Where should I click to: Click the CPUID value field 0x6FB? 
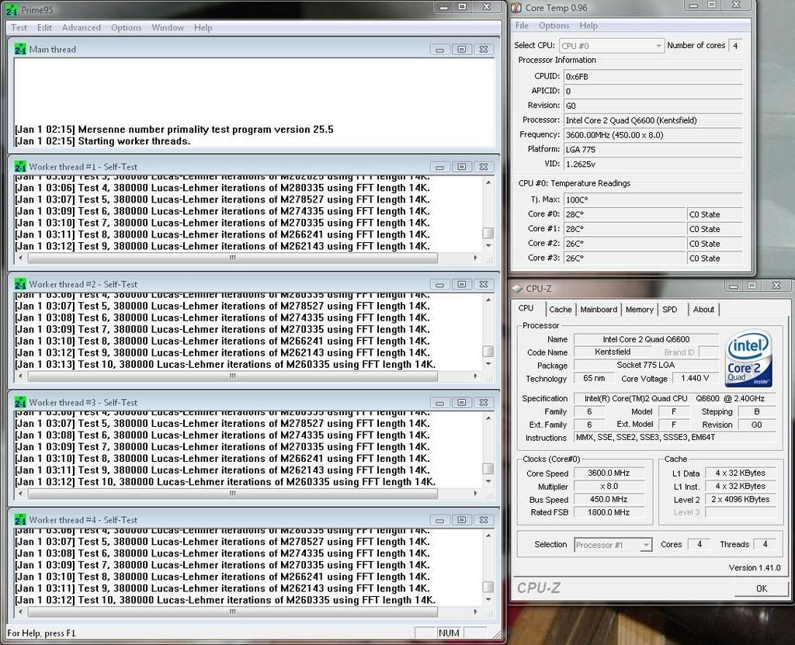653,77
